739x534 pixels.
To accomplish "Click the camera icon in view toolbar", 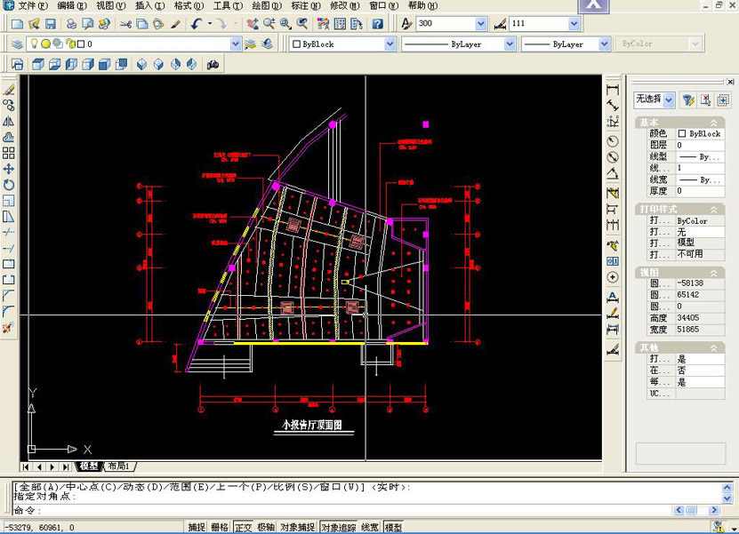I will (213, 64).
